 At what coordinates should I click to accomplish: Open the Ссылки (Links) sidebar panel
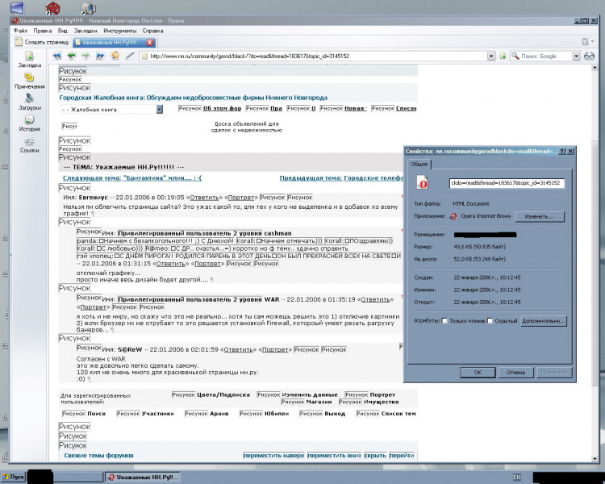(x=29, y=144)
